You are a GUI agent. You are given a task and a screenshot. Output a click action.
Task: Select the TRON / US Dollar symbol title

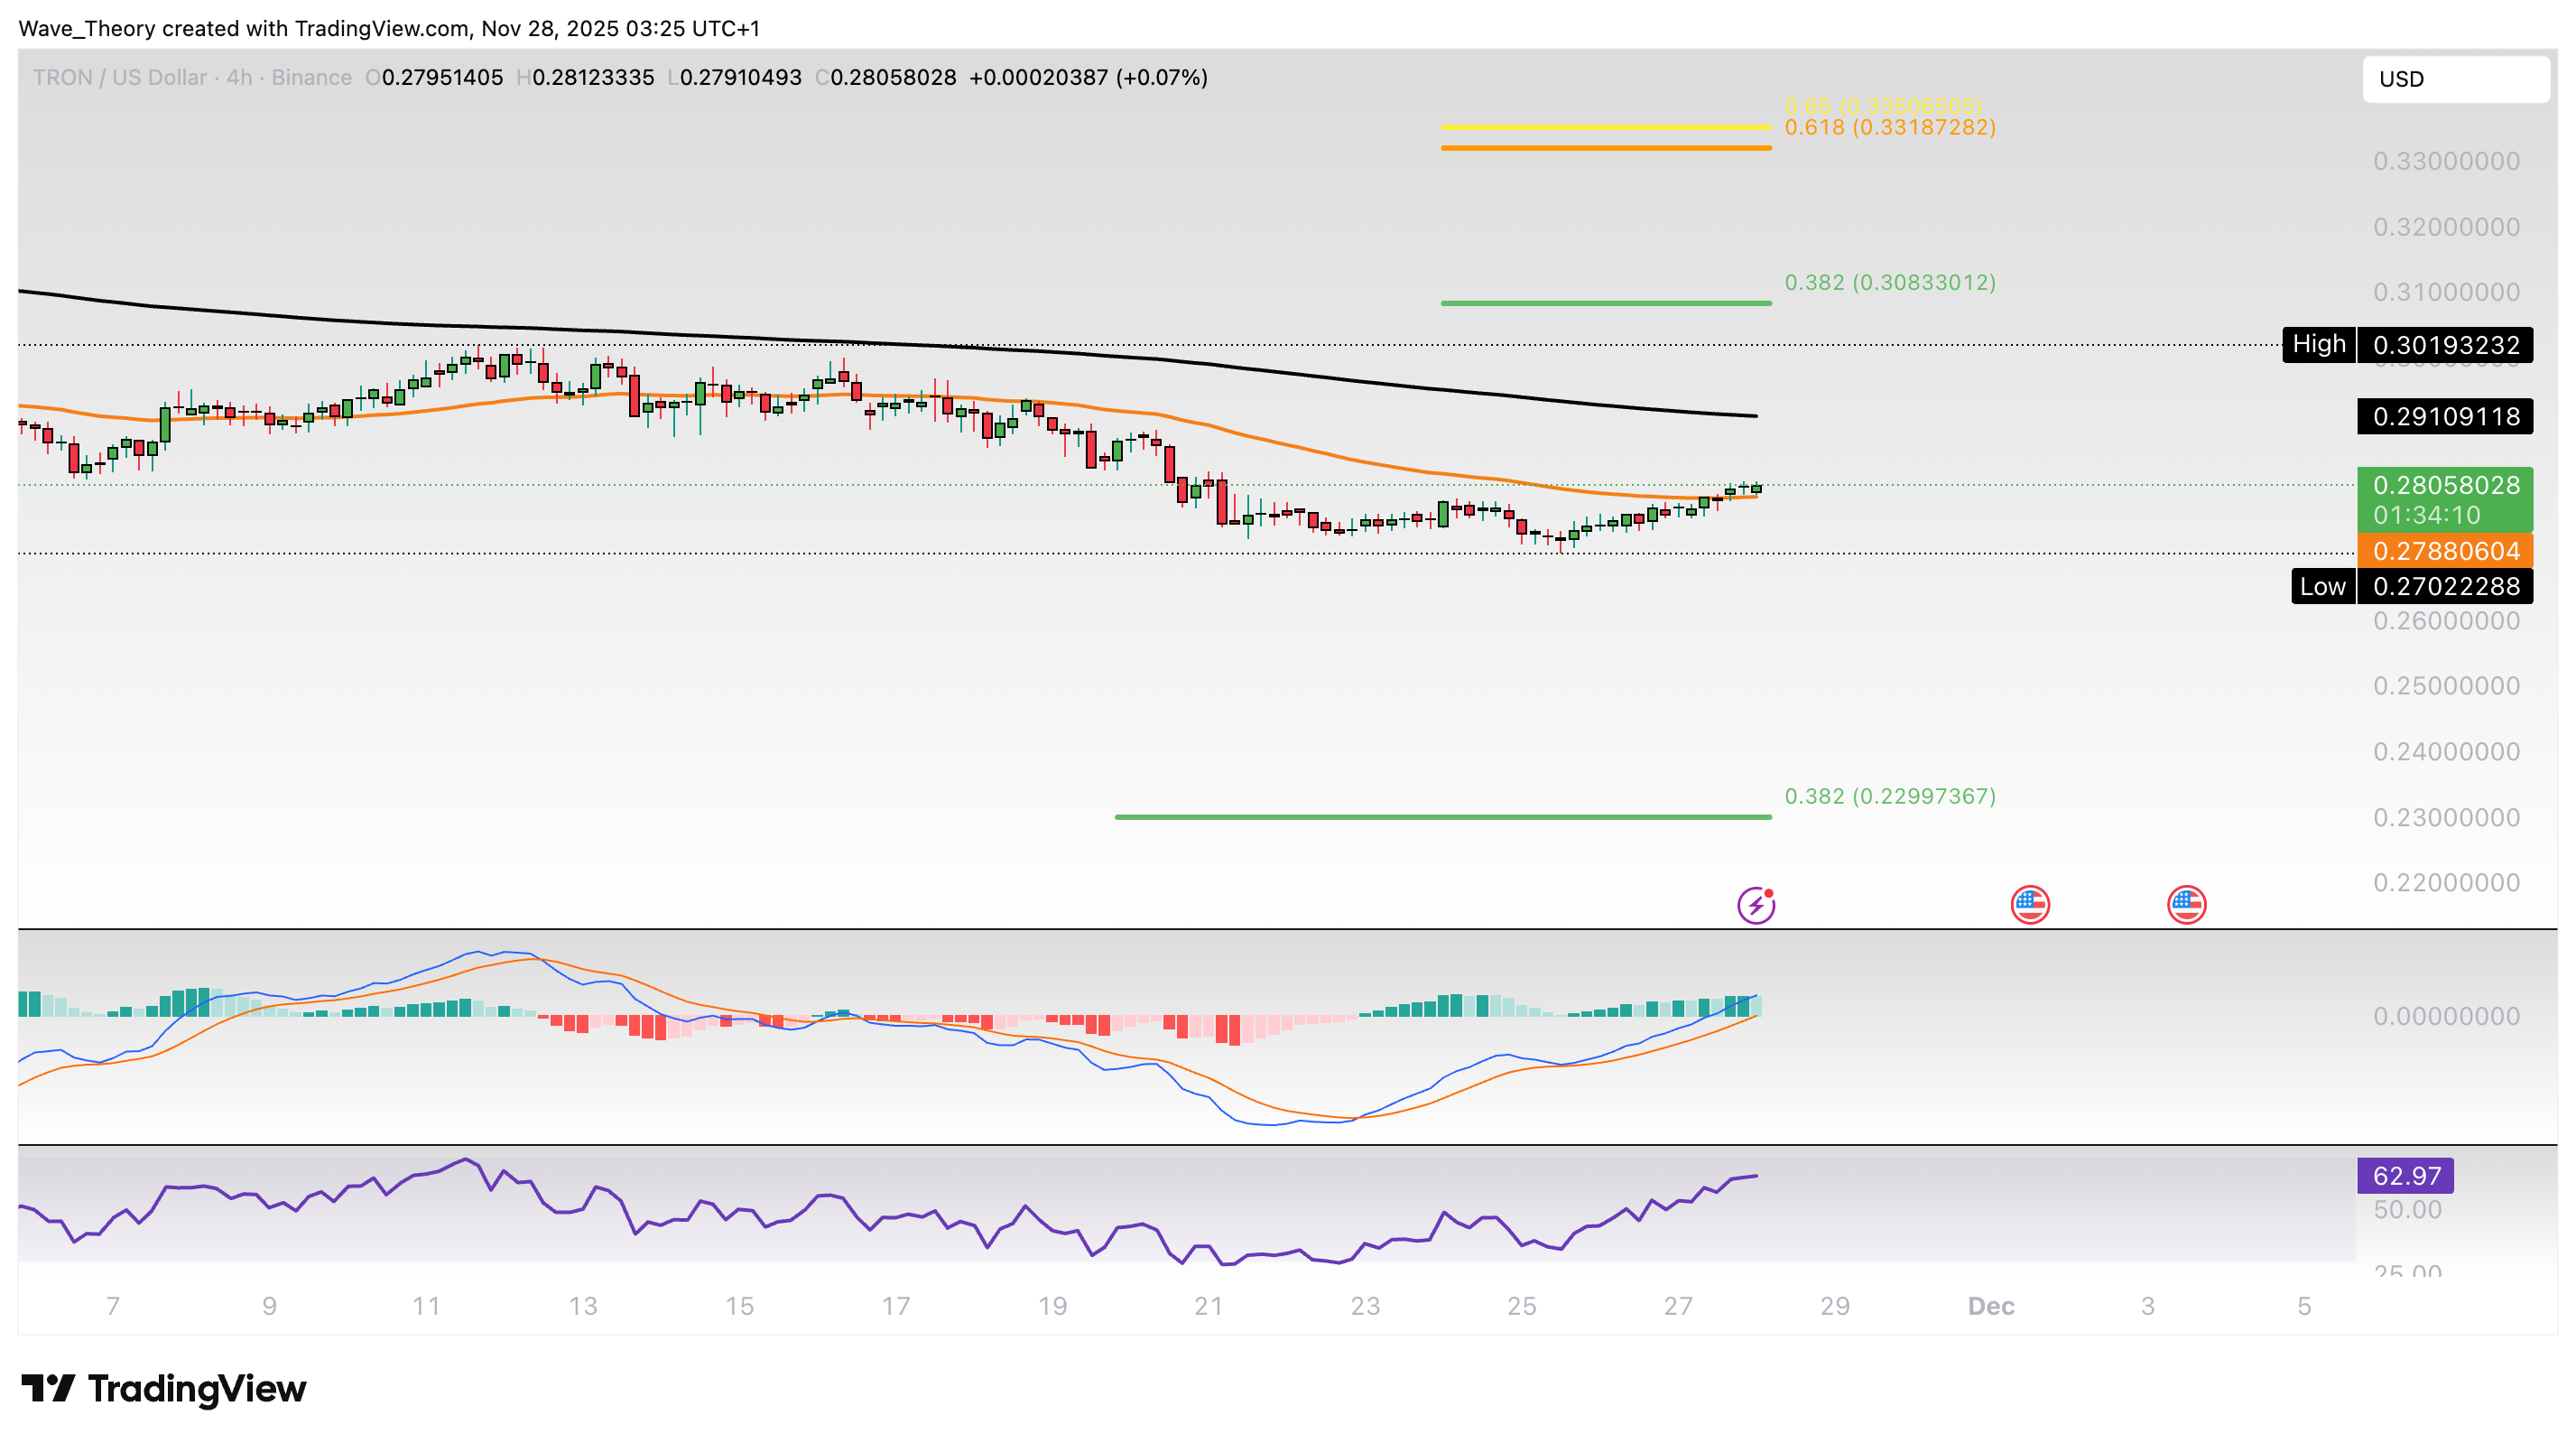coord(121,77)
